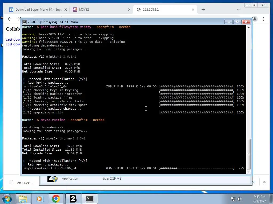Click 'checking keys in keyring' line
This screenshot has height=204, width=273.
50,90
